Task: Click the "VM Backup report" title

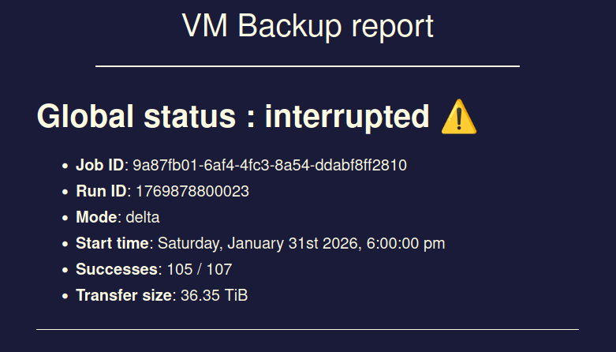Action: click(x=308, y=25)
